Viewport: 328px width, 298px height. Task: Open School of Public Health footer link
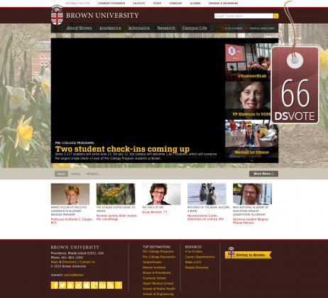pos(159,289)
